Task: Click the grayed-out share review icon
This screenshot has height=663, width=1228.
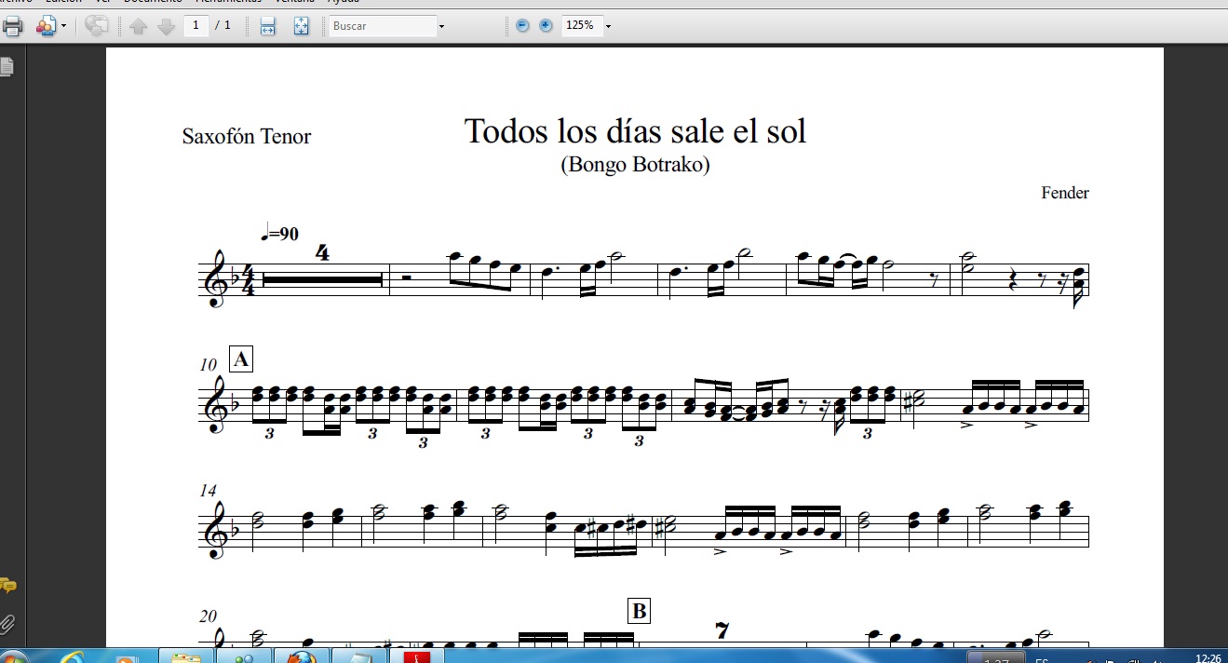Action: [96, 26]
